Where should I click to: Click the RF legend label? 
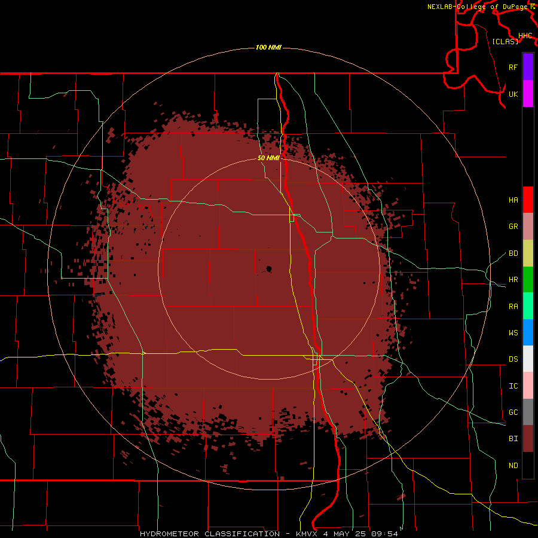point(513,67)
